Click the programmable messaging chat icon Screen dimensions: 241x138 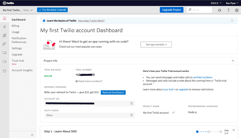[4, 53]
